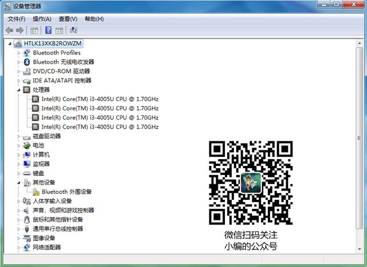Expand the 磁盘驱动器 node
367x267 pixels.
[19, 137]
